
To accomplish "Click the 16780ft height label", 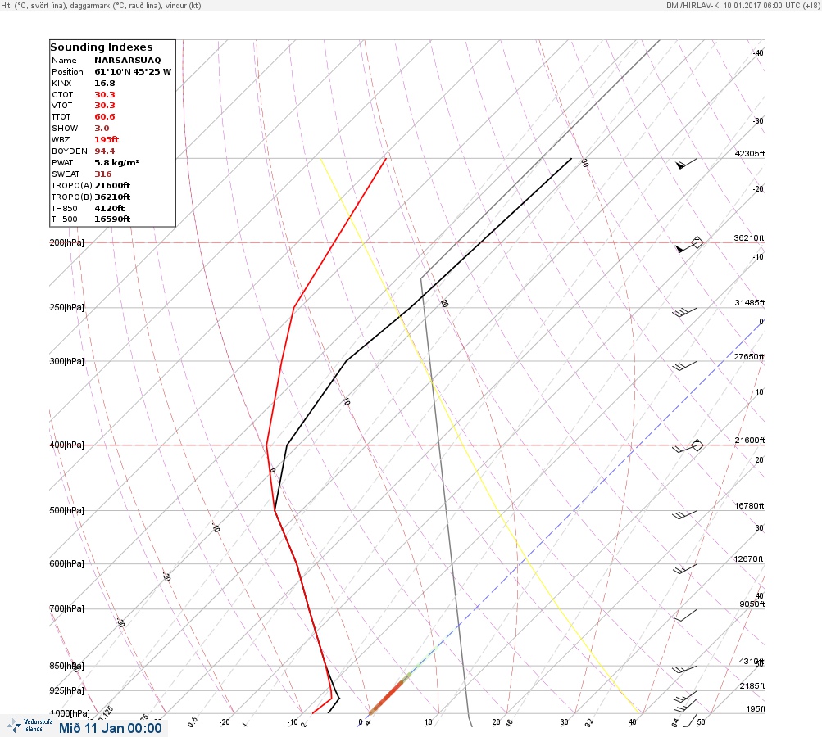I will click(x=750, y=505).
